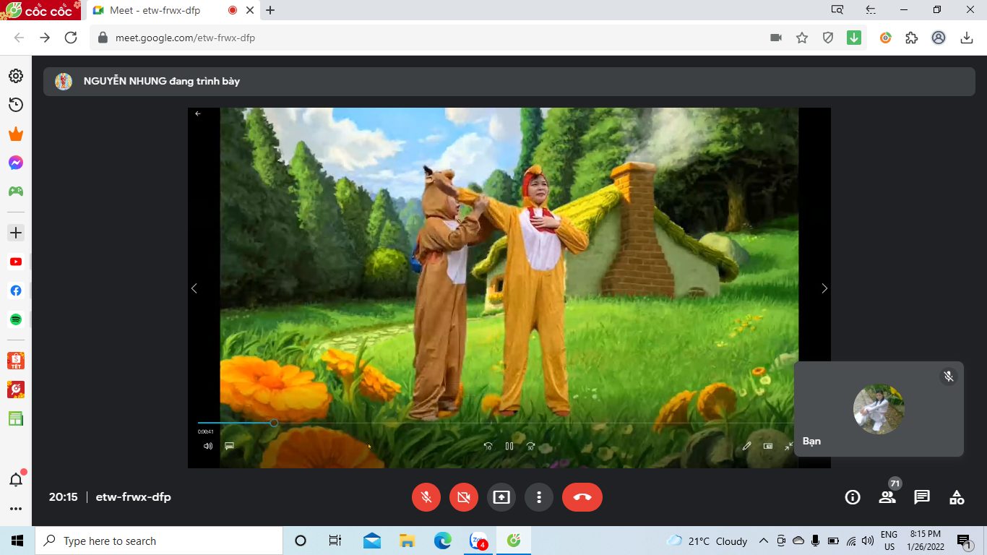The image size is (987, 555).
Task: Toggle the camera off button
Action: pyautogui.click(x=464, y=497)
